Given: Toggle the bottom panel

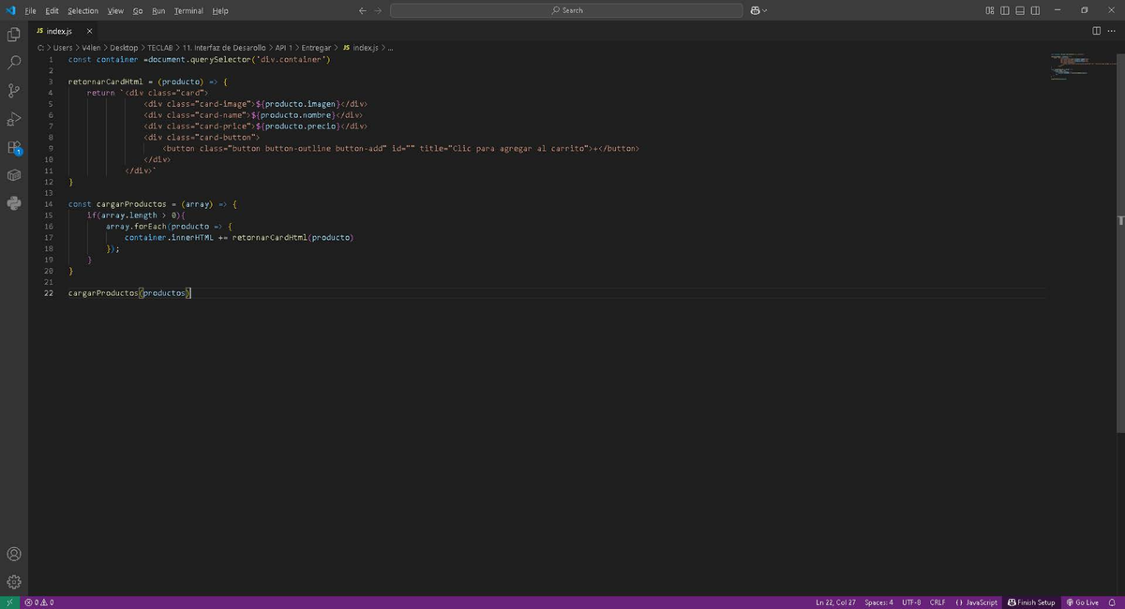Looking at the screenshot, I should (x=1020, y=10).
